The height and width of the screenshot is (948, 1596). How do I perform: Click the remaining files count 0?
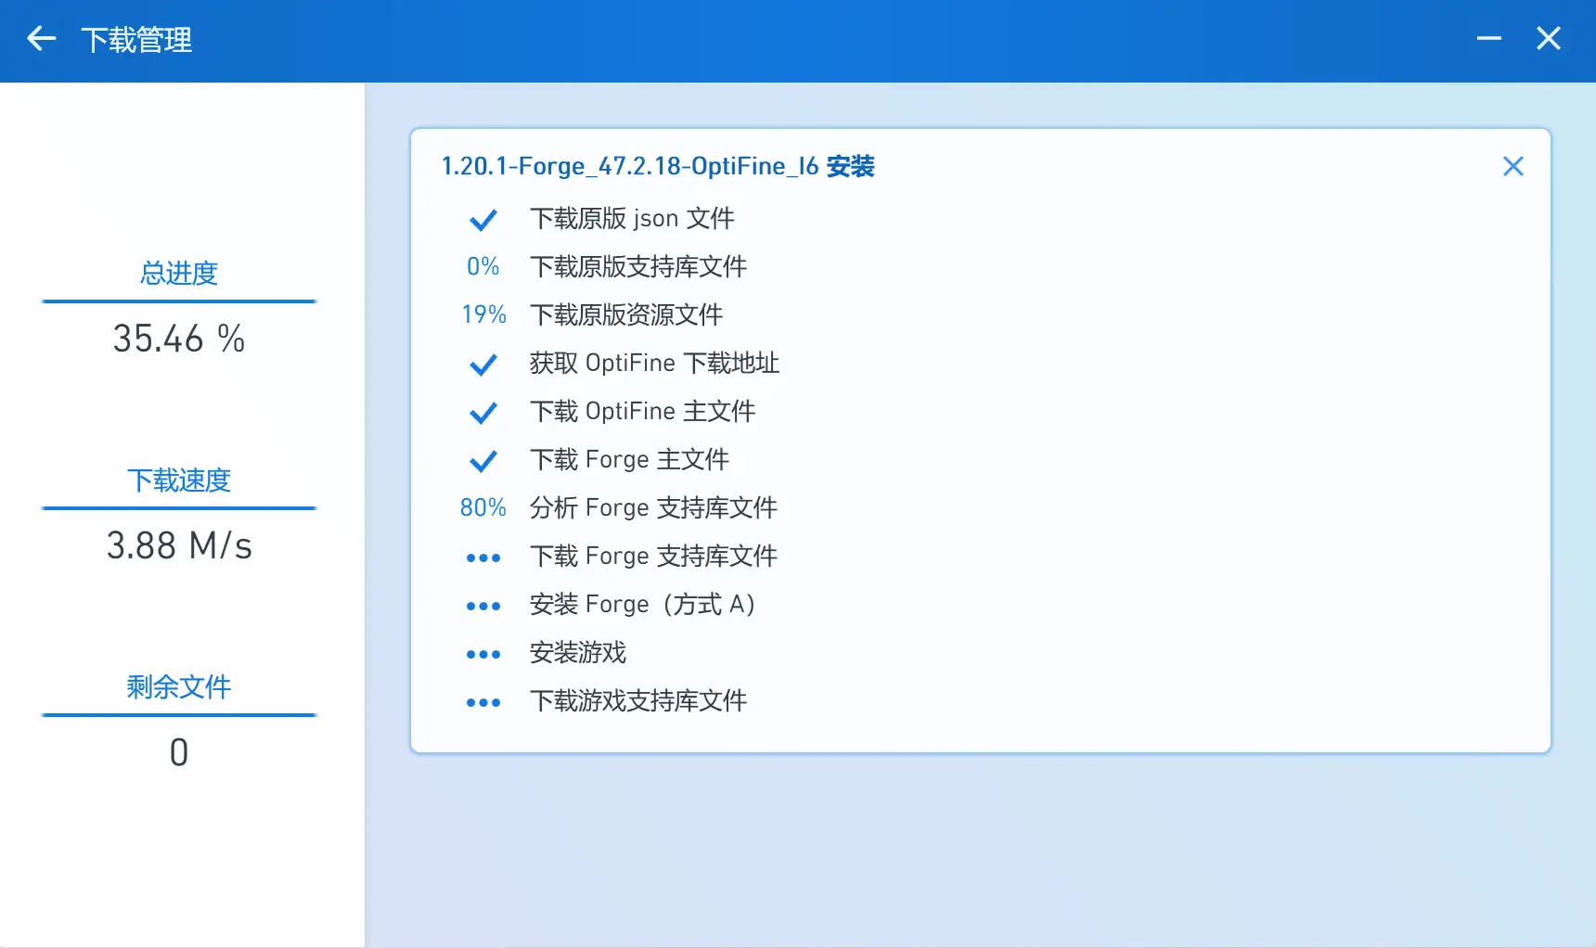click(x=179, y=752)
